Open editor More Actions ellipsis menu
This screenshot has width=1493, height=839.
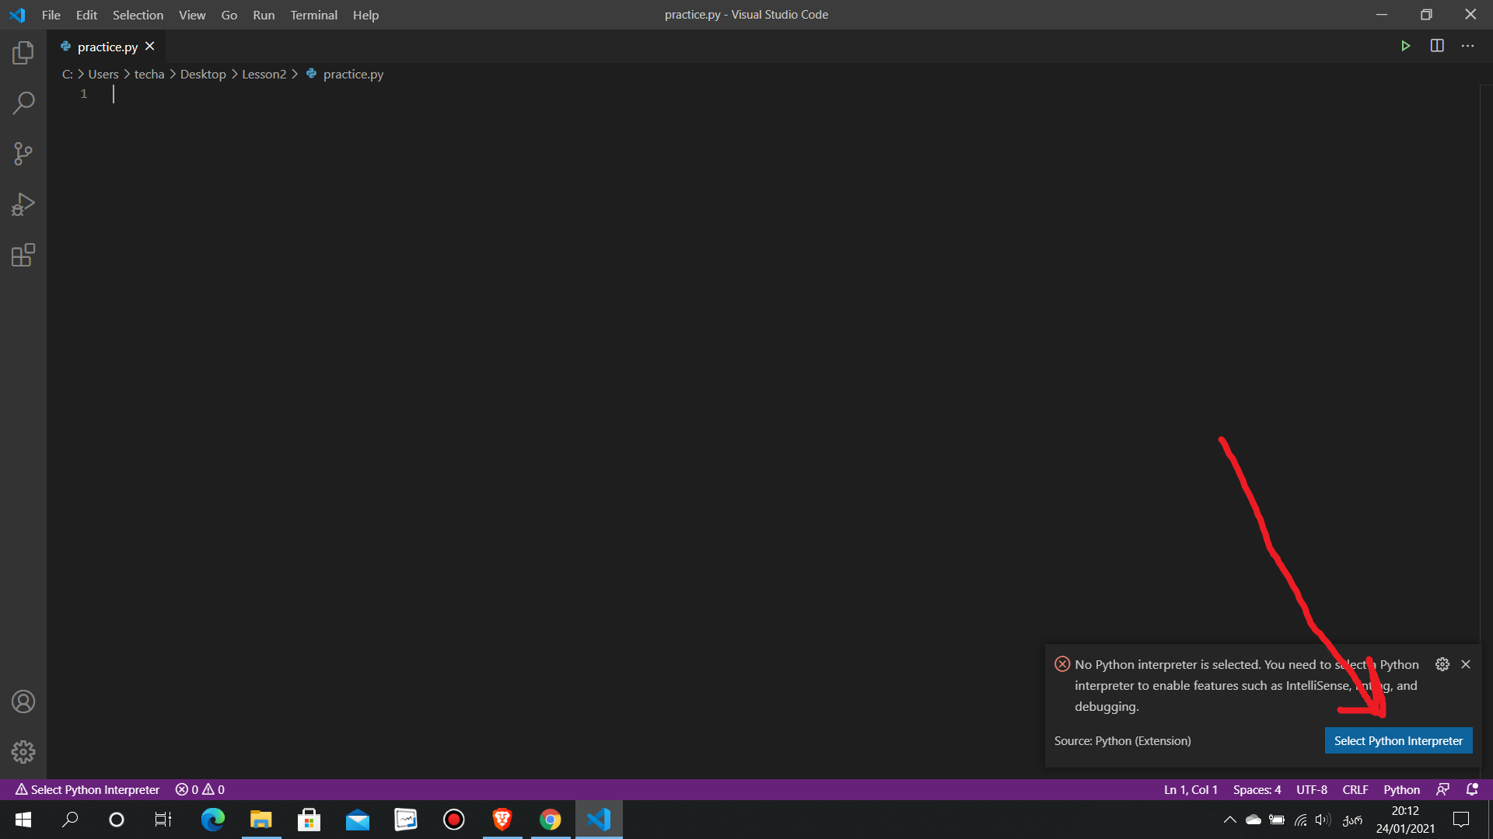coord(1467,46)
